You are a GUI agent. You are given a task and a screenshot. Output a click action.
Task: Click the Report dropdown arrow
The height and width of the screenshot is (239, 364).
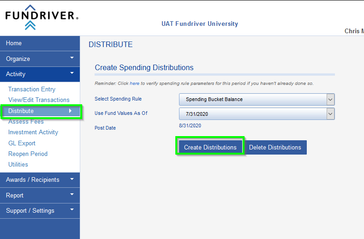pos(72,194)
